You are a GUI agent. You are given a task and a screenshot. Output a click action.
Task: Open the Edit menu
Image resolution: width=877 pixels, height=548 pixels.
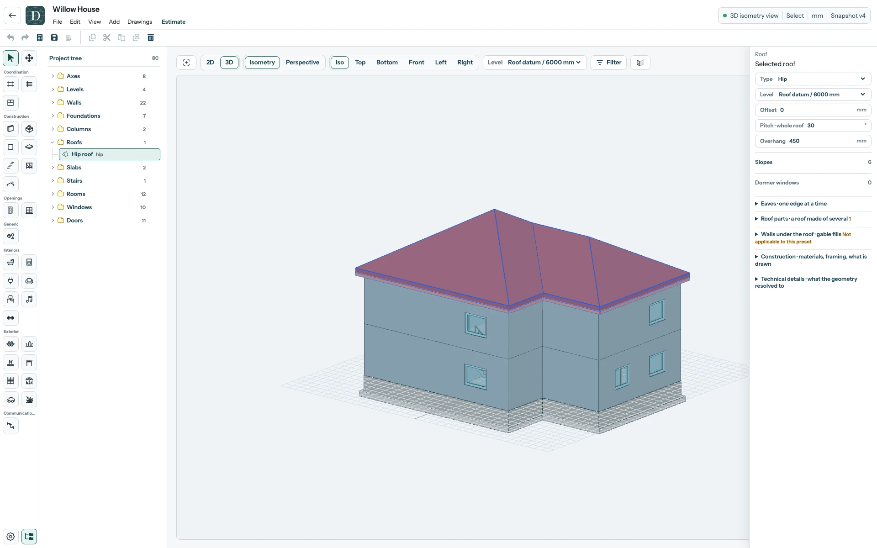coord(75,22)
